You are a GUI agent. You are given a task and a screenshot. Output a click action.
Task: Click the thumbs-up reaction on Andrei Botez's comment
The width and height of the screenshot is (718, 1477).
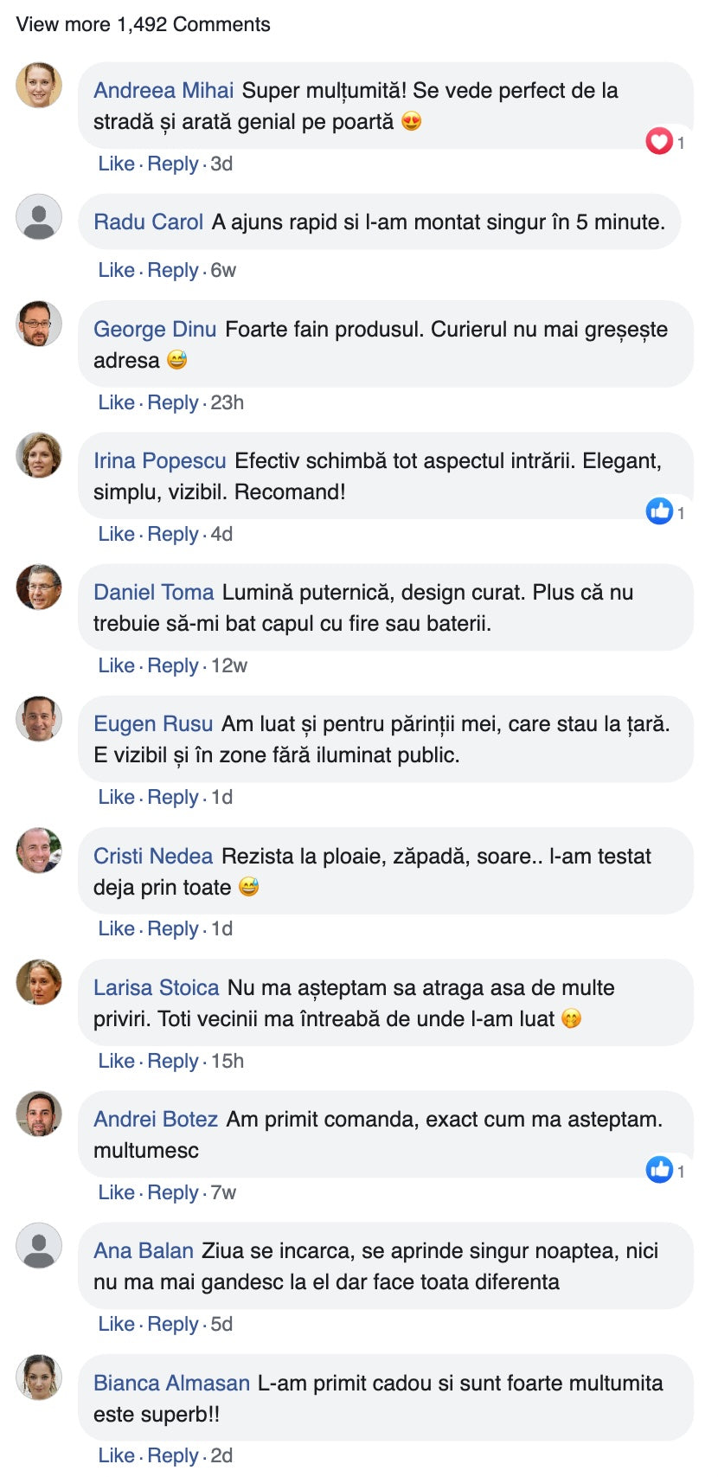tap(659, 1170)
